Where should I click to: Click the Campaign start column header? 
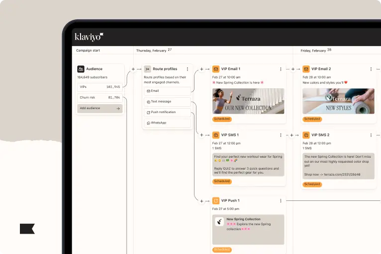coord(88,51)
